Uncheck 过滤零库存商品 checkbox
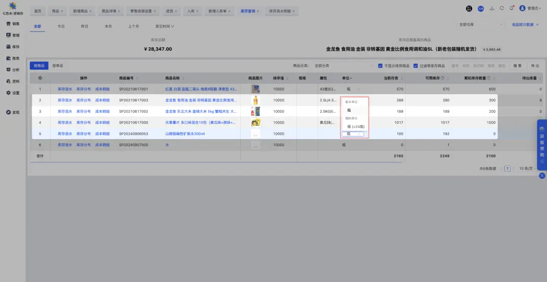 pyautogui.click(x=416, y=65)
